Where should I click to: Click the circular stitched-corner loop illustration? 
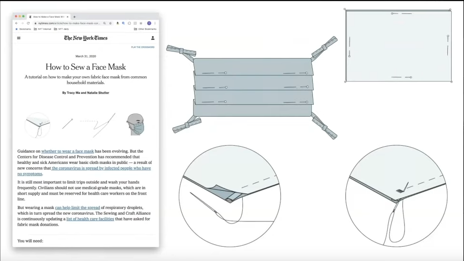coord(397,196)
